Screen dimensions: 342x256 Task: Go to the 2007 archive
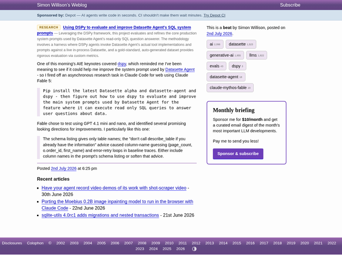click(128, 243)
